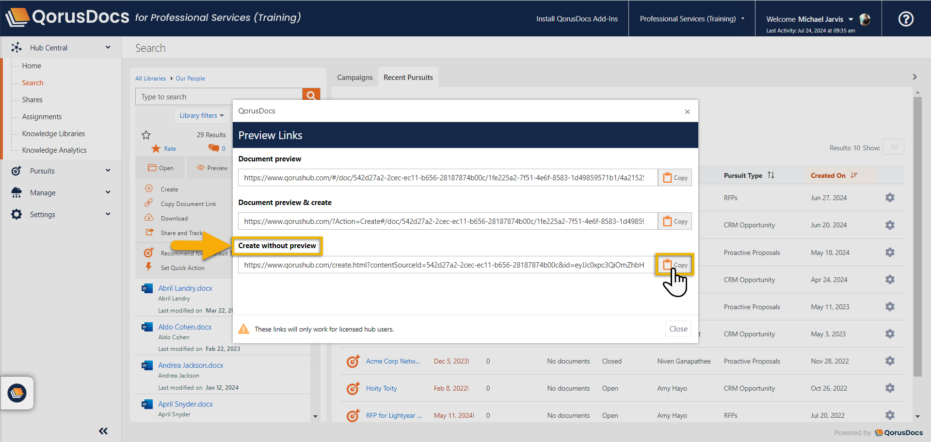Open Assignments in sidebar
The image size is (931, 442).
click(x=42, y=117)
